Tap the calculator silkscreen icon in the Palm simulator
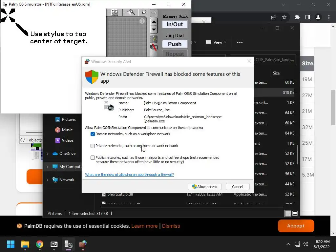The width and height of the screenshot is (336, 252). click(115, 12)
